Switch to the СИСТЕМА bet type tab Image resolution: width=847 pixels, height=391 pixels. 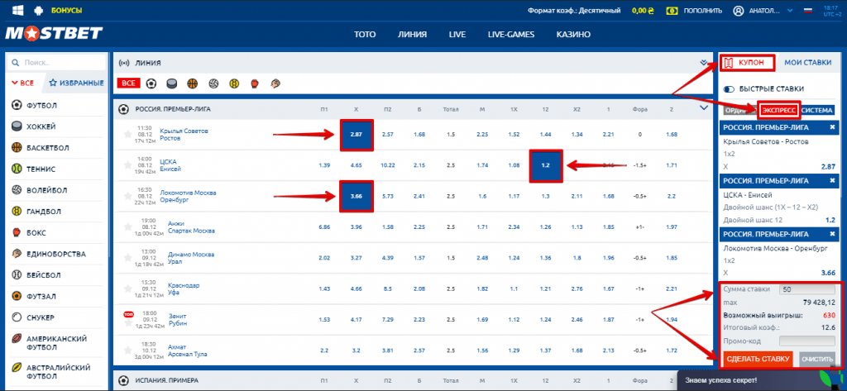(817, 110)
